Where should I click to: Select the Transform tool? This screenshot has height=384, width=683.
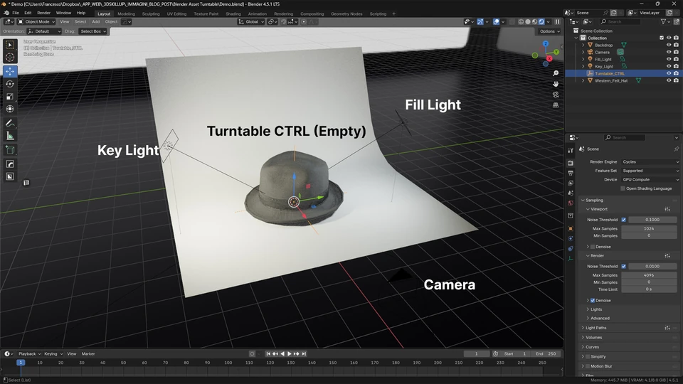tap(10, 109)
